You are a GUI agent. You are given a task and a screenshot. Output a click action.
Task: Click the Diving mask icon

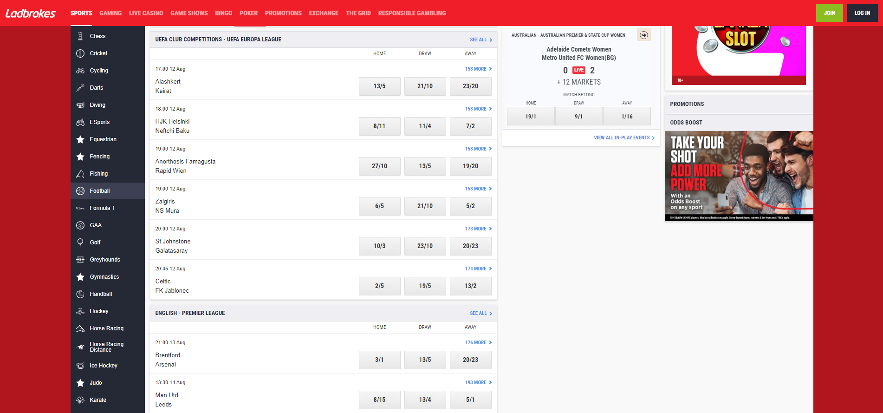[80, 105]
